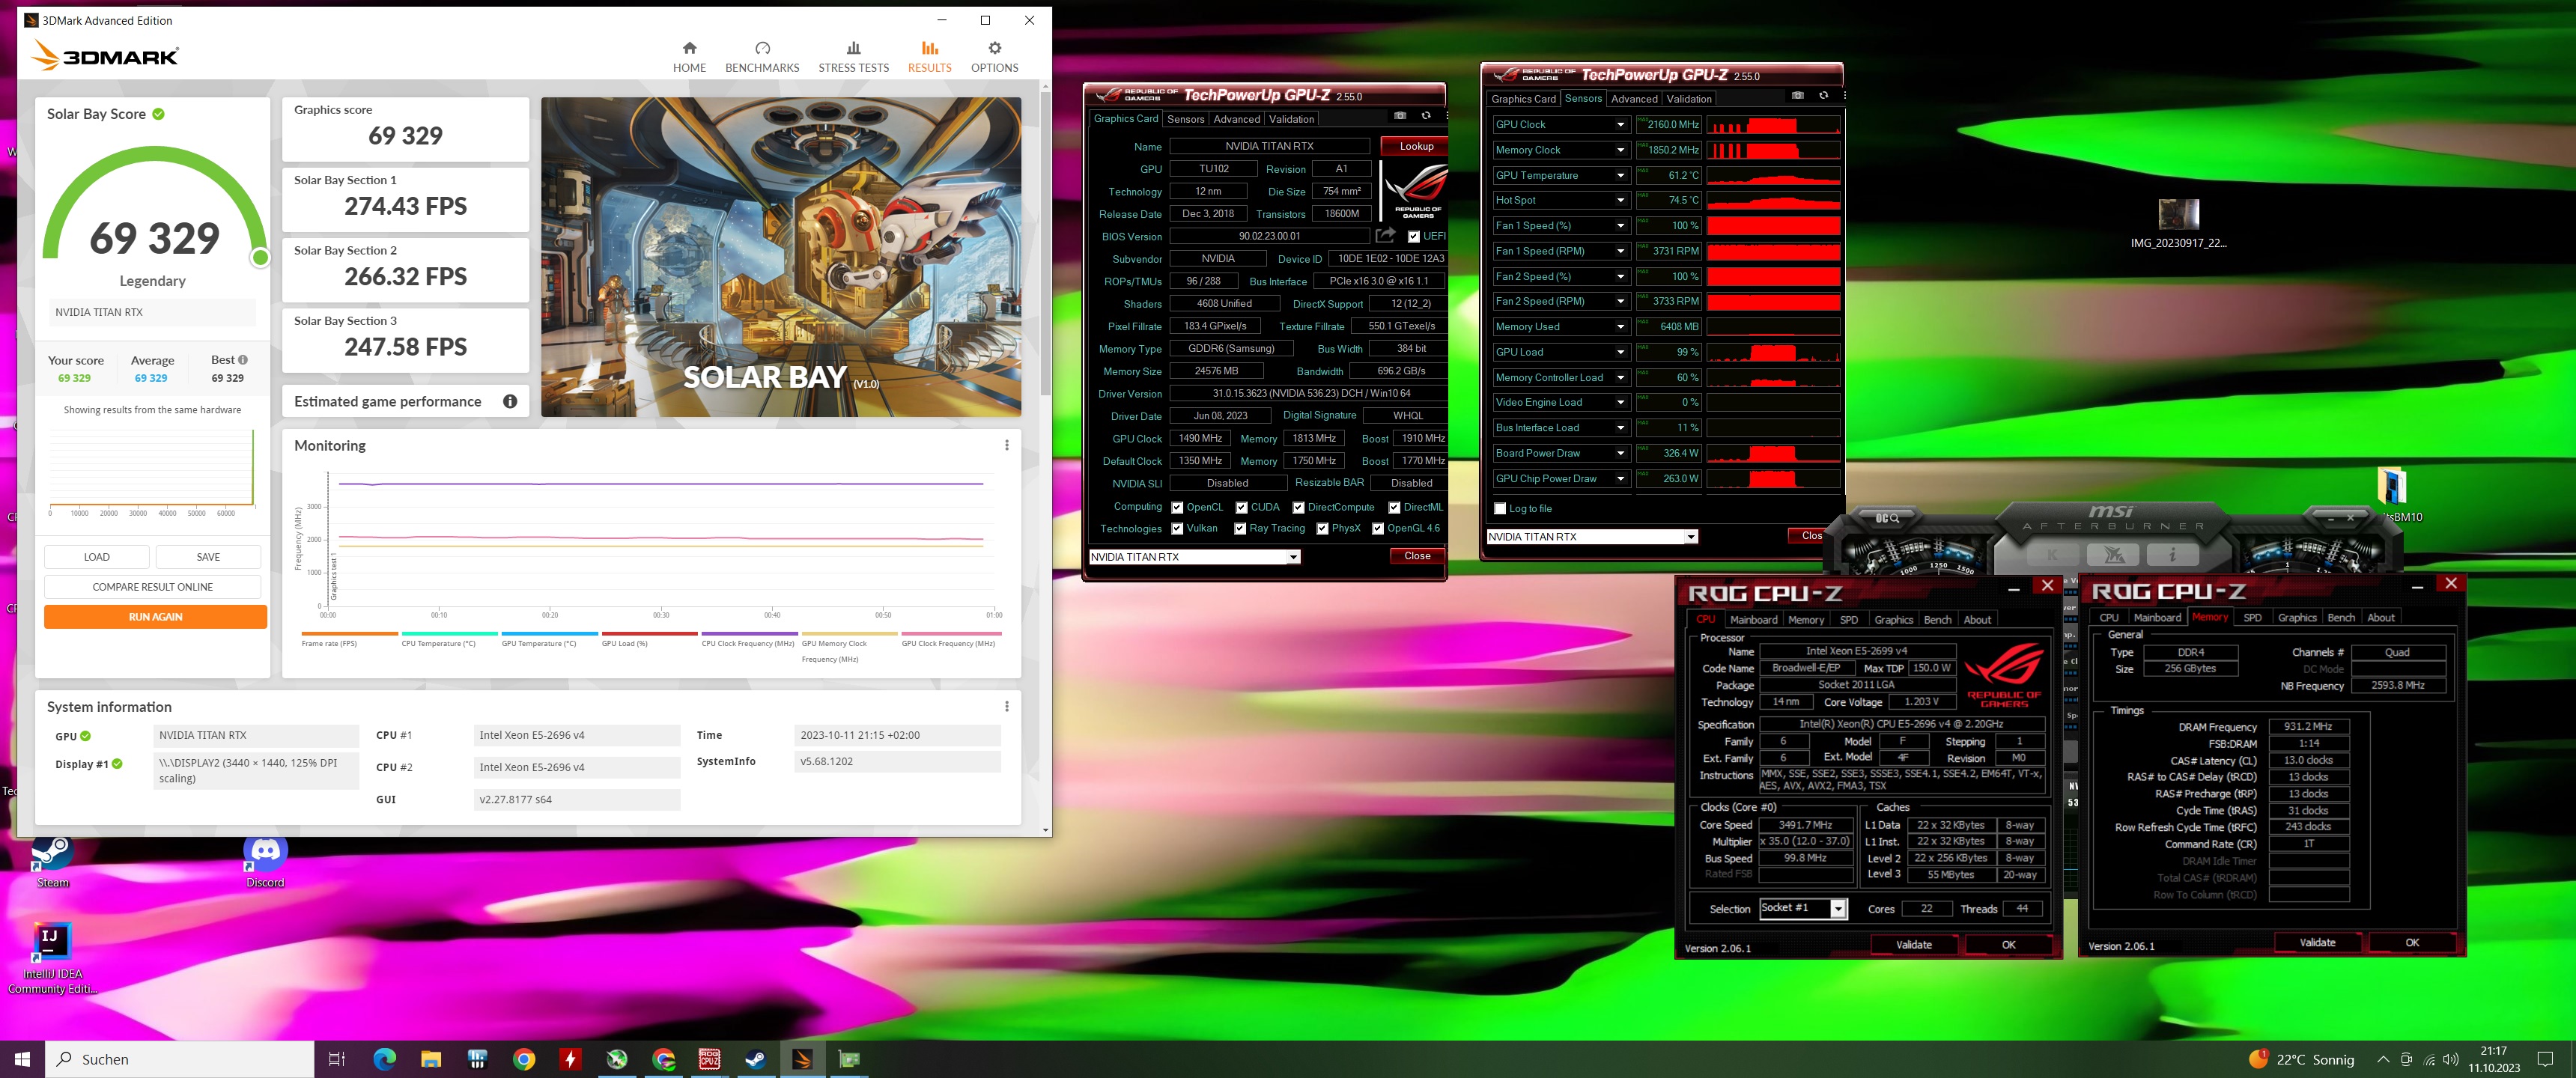Expand the GPU Temperature sensor dropdown
Viewport: 2576px width, 1078px height.
1620,175
